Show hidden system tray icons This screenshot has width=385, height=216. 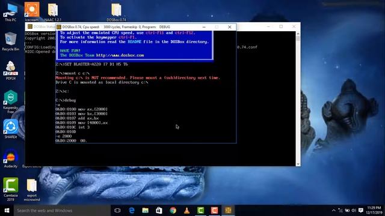(333, 211)
